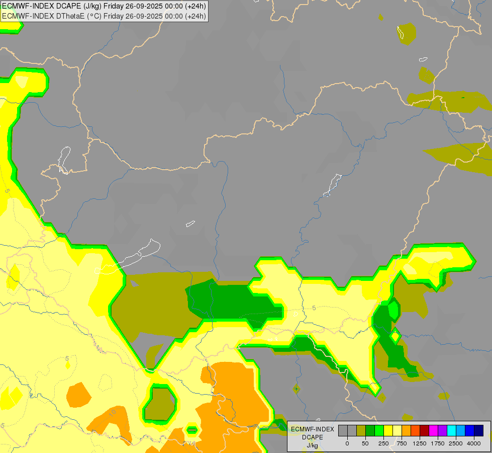Click the ECMWF-INDEX label in the legend
The height and width of the screenshot is (453, 492).
[x=313, y=429]
